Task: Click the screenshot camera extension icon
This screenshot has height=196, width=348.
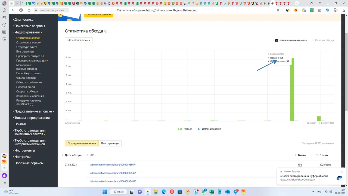Action: point(320,10)
